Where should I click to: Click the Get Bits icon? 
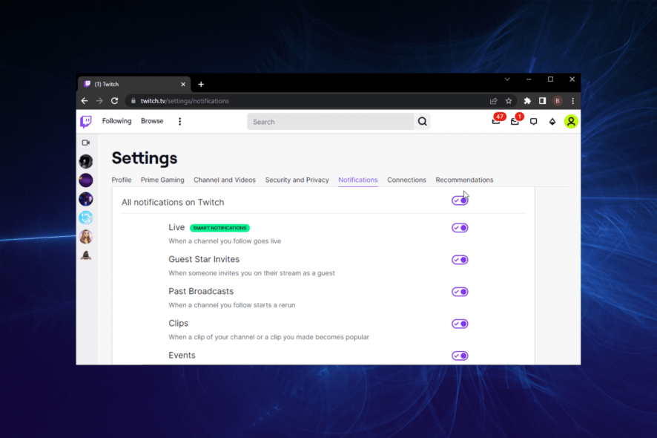click(552, 122)
